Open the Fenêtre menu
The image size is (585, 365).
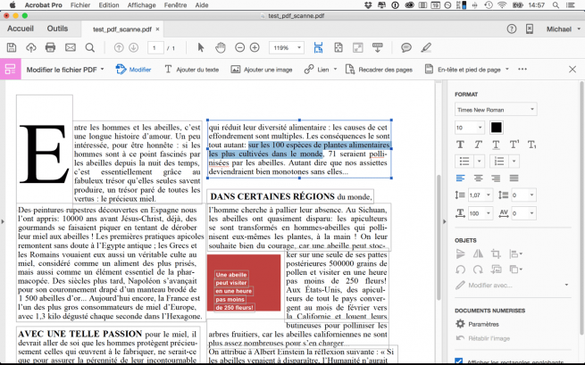(x=175, y=5)
